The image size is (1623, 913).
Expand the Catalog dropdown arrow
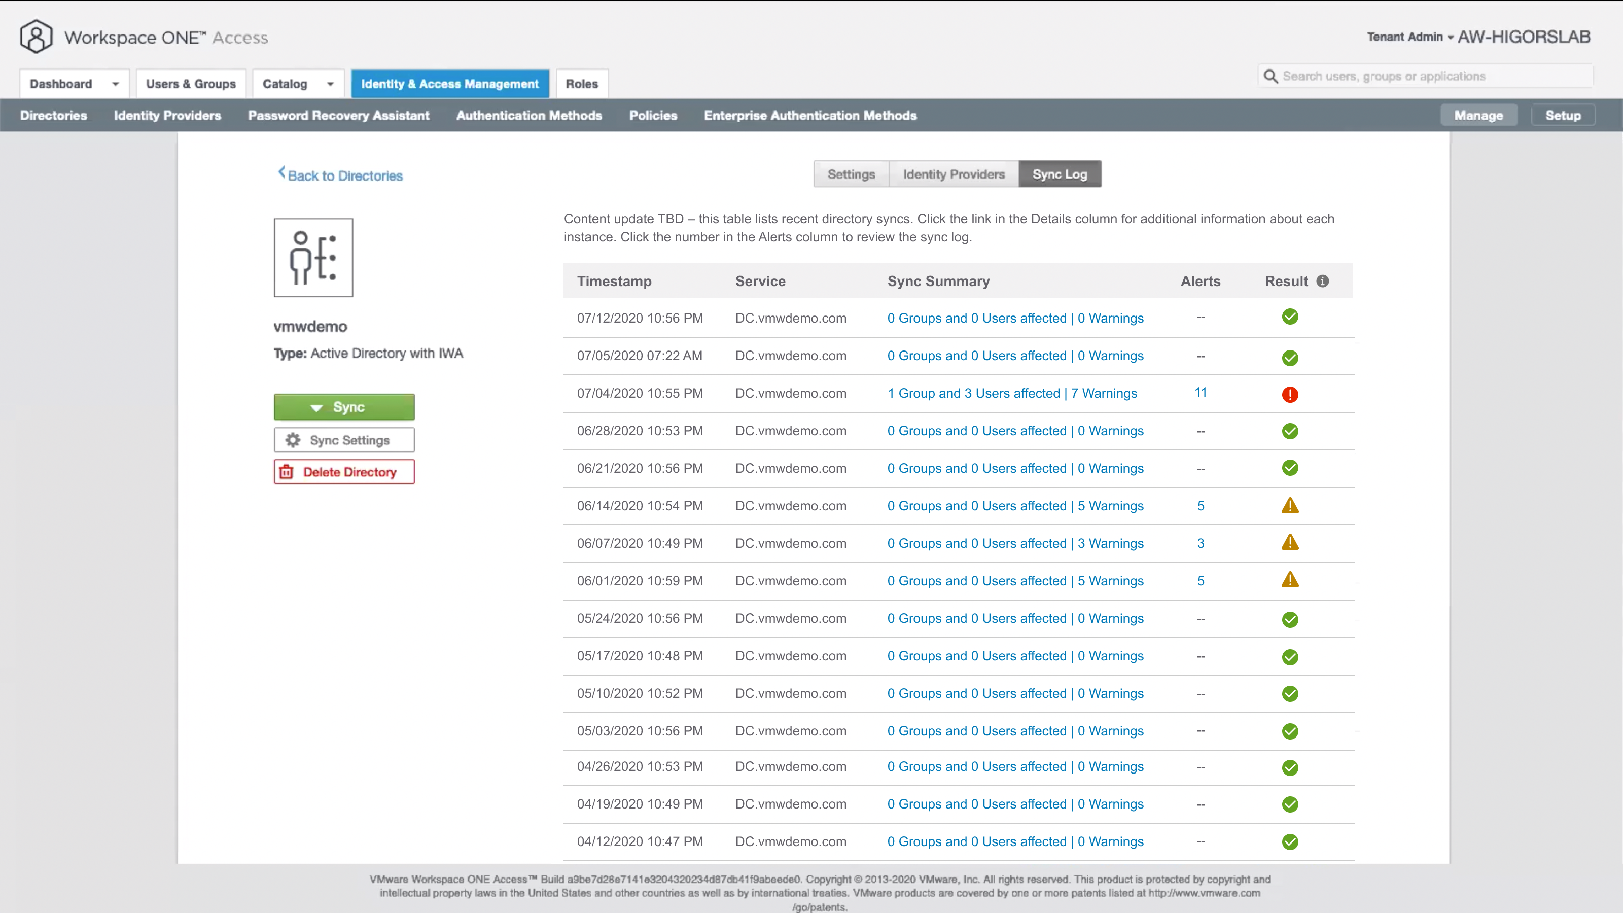[x=330, y=84]
